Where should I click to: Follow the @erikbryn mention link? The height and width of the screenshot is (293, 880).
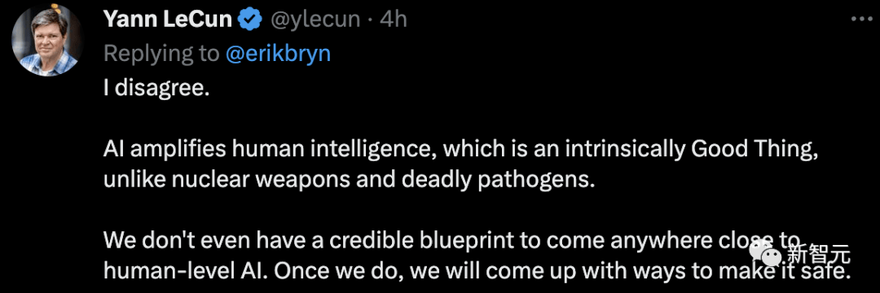(x=278, y=53)
